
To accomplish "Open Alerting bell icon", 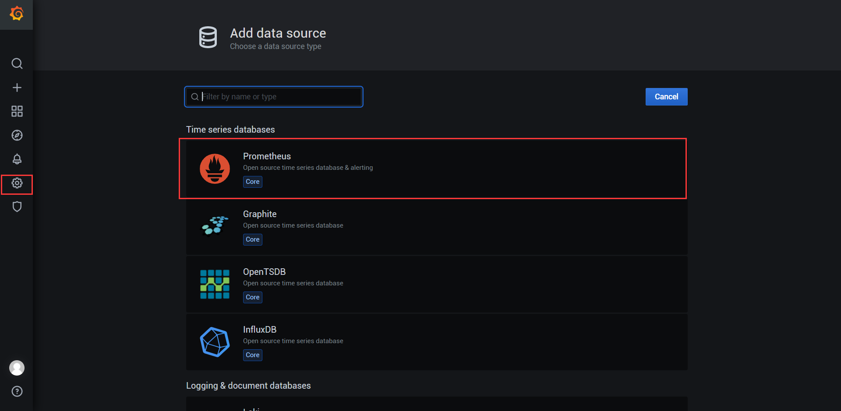I will click(x=17, y=159).
